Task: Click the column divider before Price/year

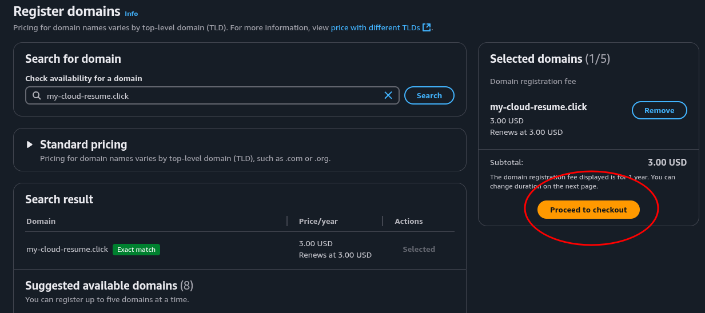Action: click(x=287, y=221)
